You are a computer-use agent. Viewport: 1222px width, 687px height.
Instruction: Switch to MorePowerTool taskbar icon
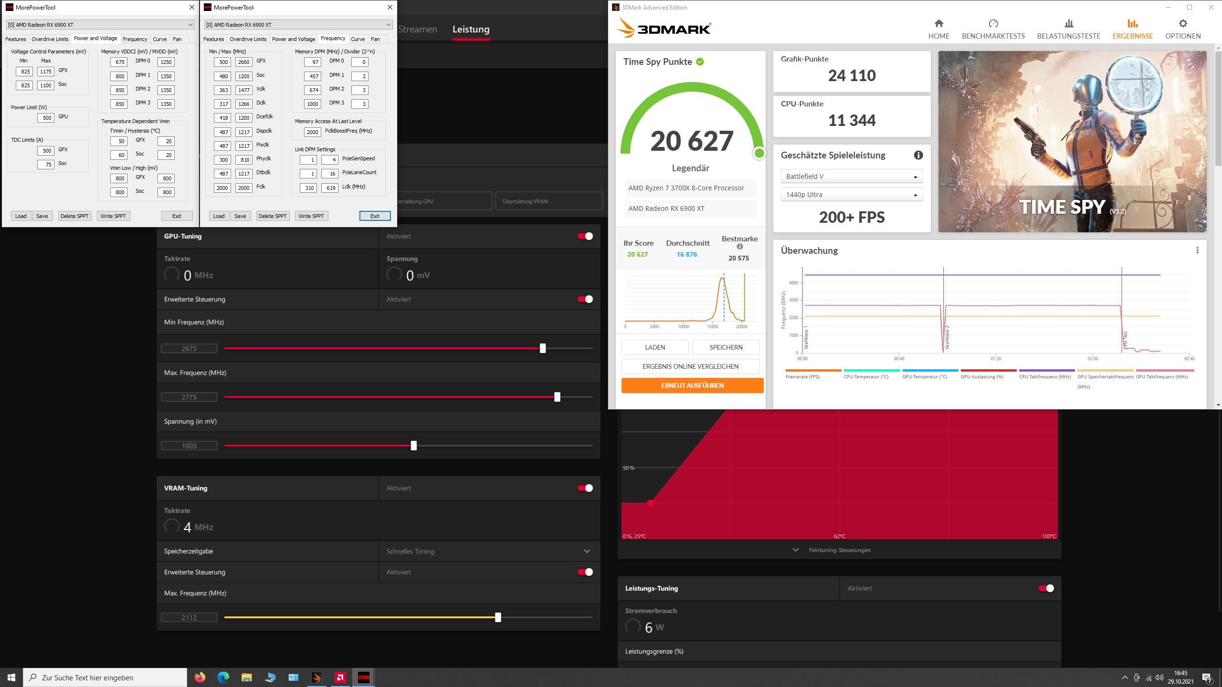[x=363, y=677]
